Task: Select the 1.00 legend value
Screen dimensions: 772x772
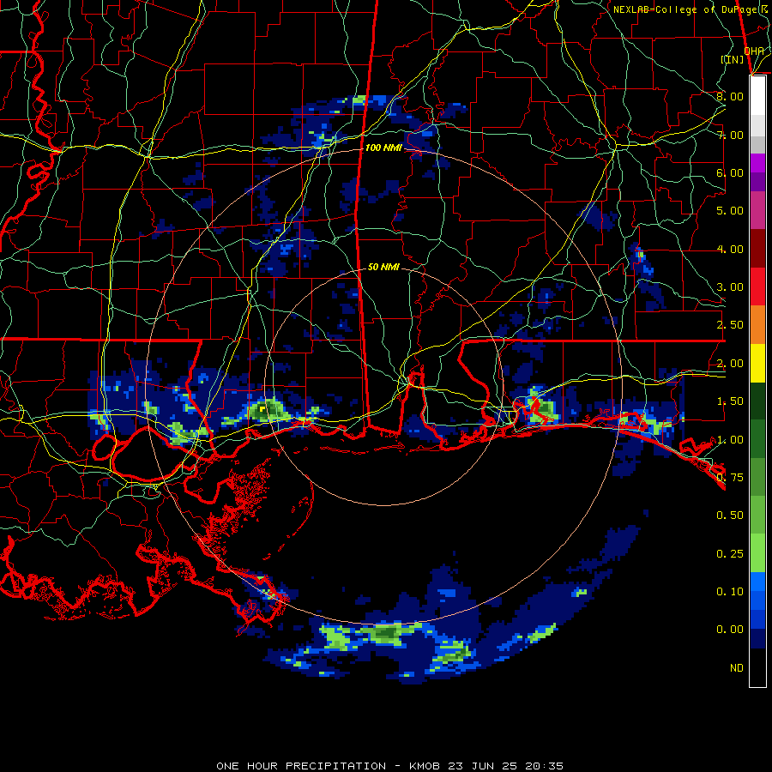Action: [x=730, y=440]
